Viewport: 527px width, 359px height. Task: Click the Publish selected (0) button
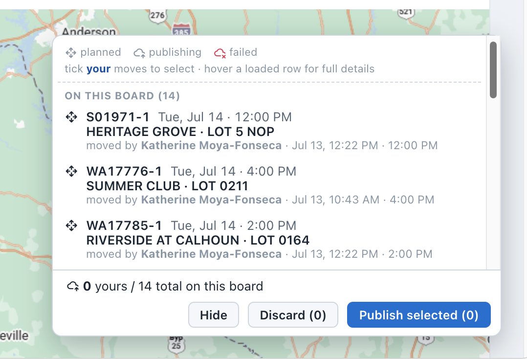[419, 315]
